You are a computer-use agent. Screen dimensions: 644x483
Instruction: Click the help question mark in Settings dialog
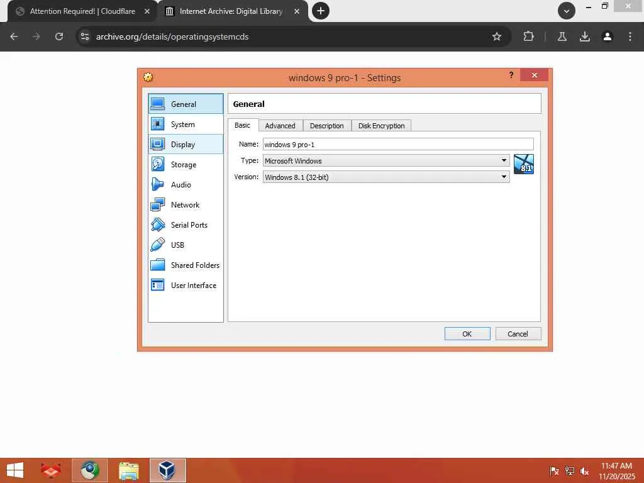click(x=511, y=75)
